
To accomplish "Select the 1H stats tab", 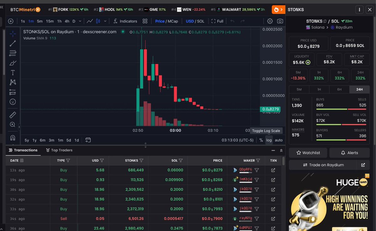I will tap(319, 89).
